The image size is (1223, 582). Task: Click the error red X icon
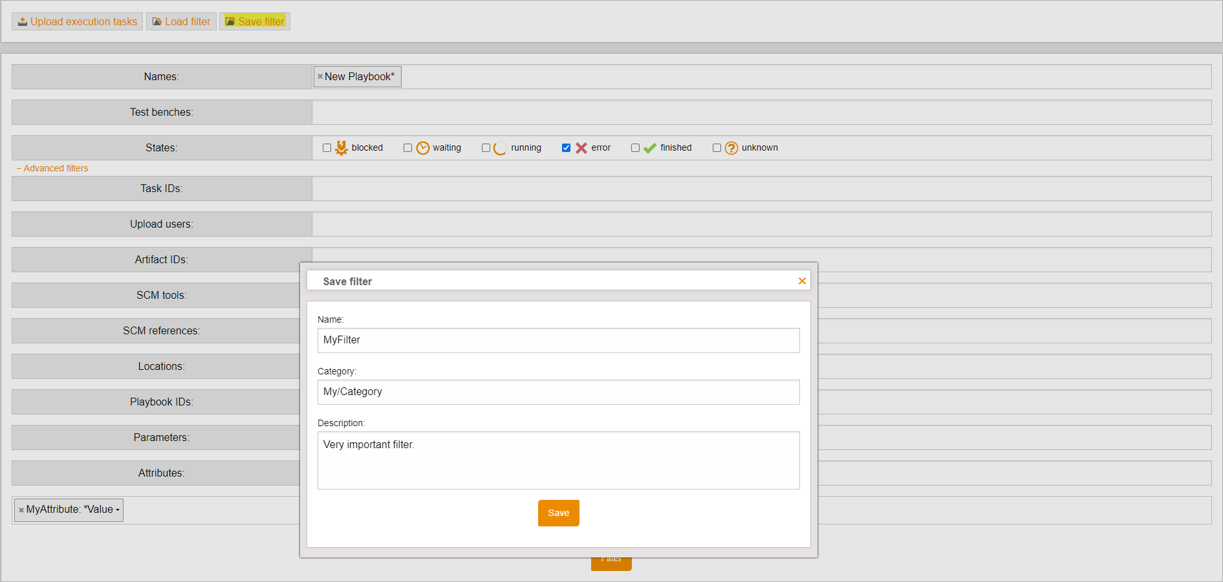pos(581,147)
